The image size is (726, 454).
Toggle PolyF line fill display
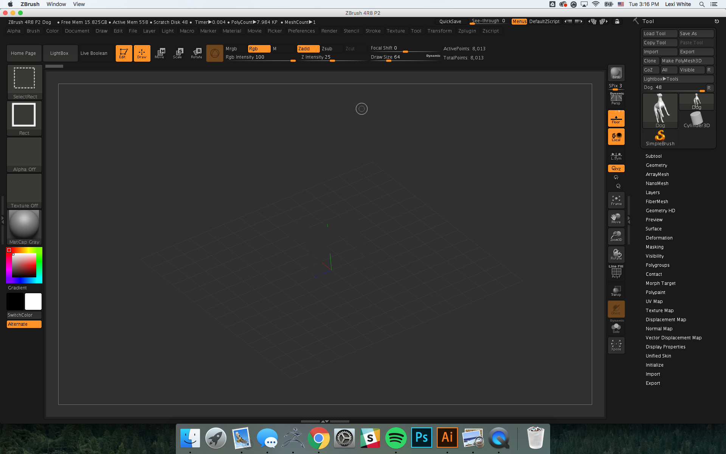tap(616, 272)
